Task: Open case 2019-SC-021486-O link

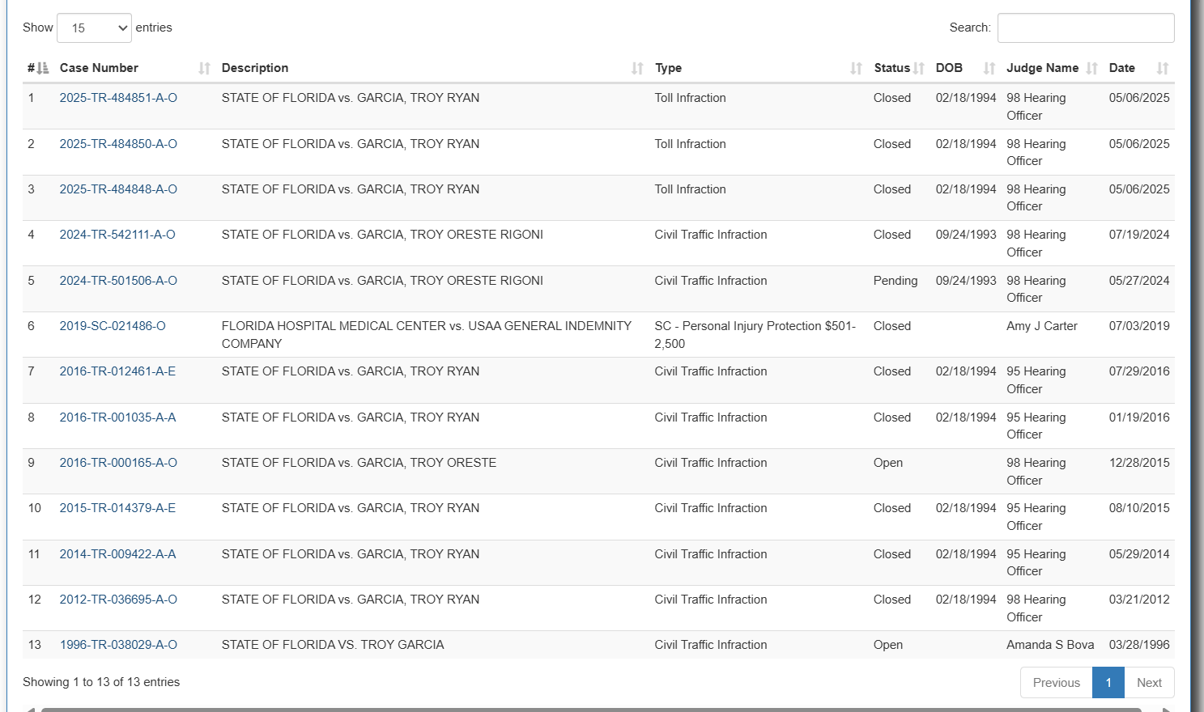Action: pyautogui.click(x=113, y=326)
